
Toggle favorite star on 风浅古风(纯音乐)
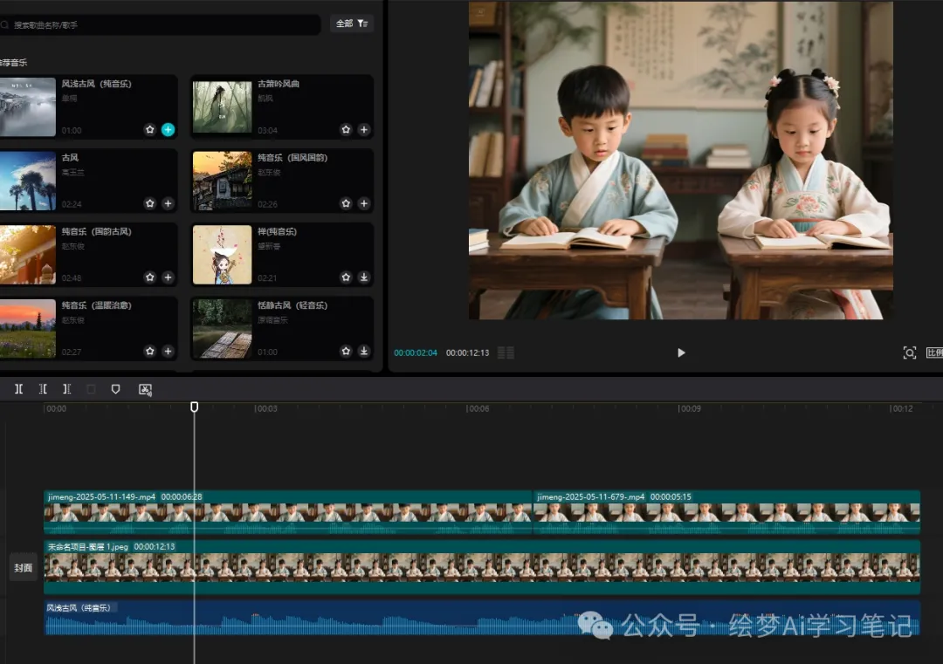(x=148, y=129)
